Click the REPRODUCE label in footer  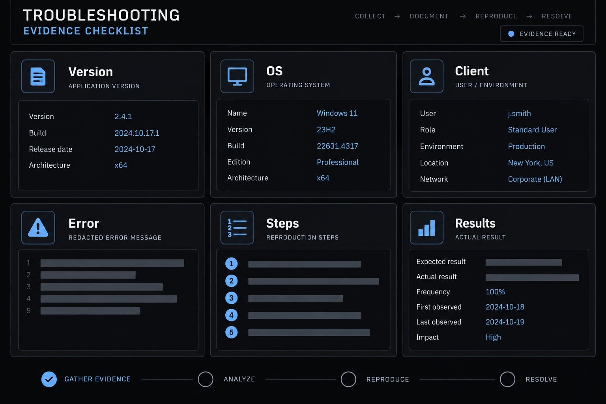click(387, 379)
